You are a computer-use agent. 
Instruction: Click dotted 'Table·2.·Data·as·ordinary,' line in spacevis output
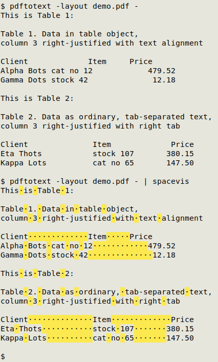click(x=106, y=292)
